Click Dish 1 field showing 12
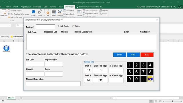This screenshot has height=103, width=183. [88, 70]
